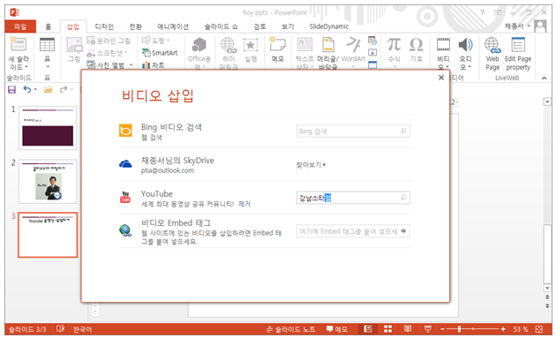Zoom out with minus button
This screenshot has height=338, width=556.
[442, 329]
